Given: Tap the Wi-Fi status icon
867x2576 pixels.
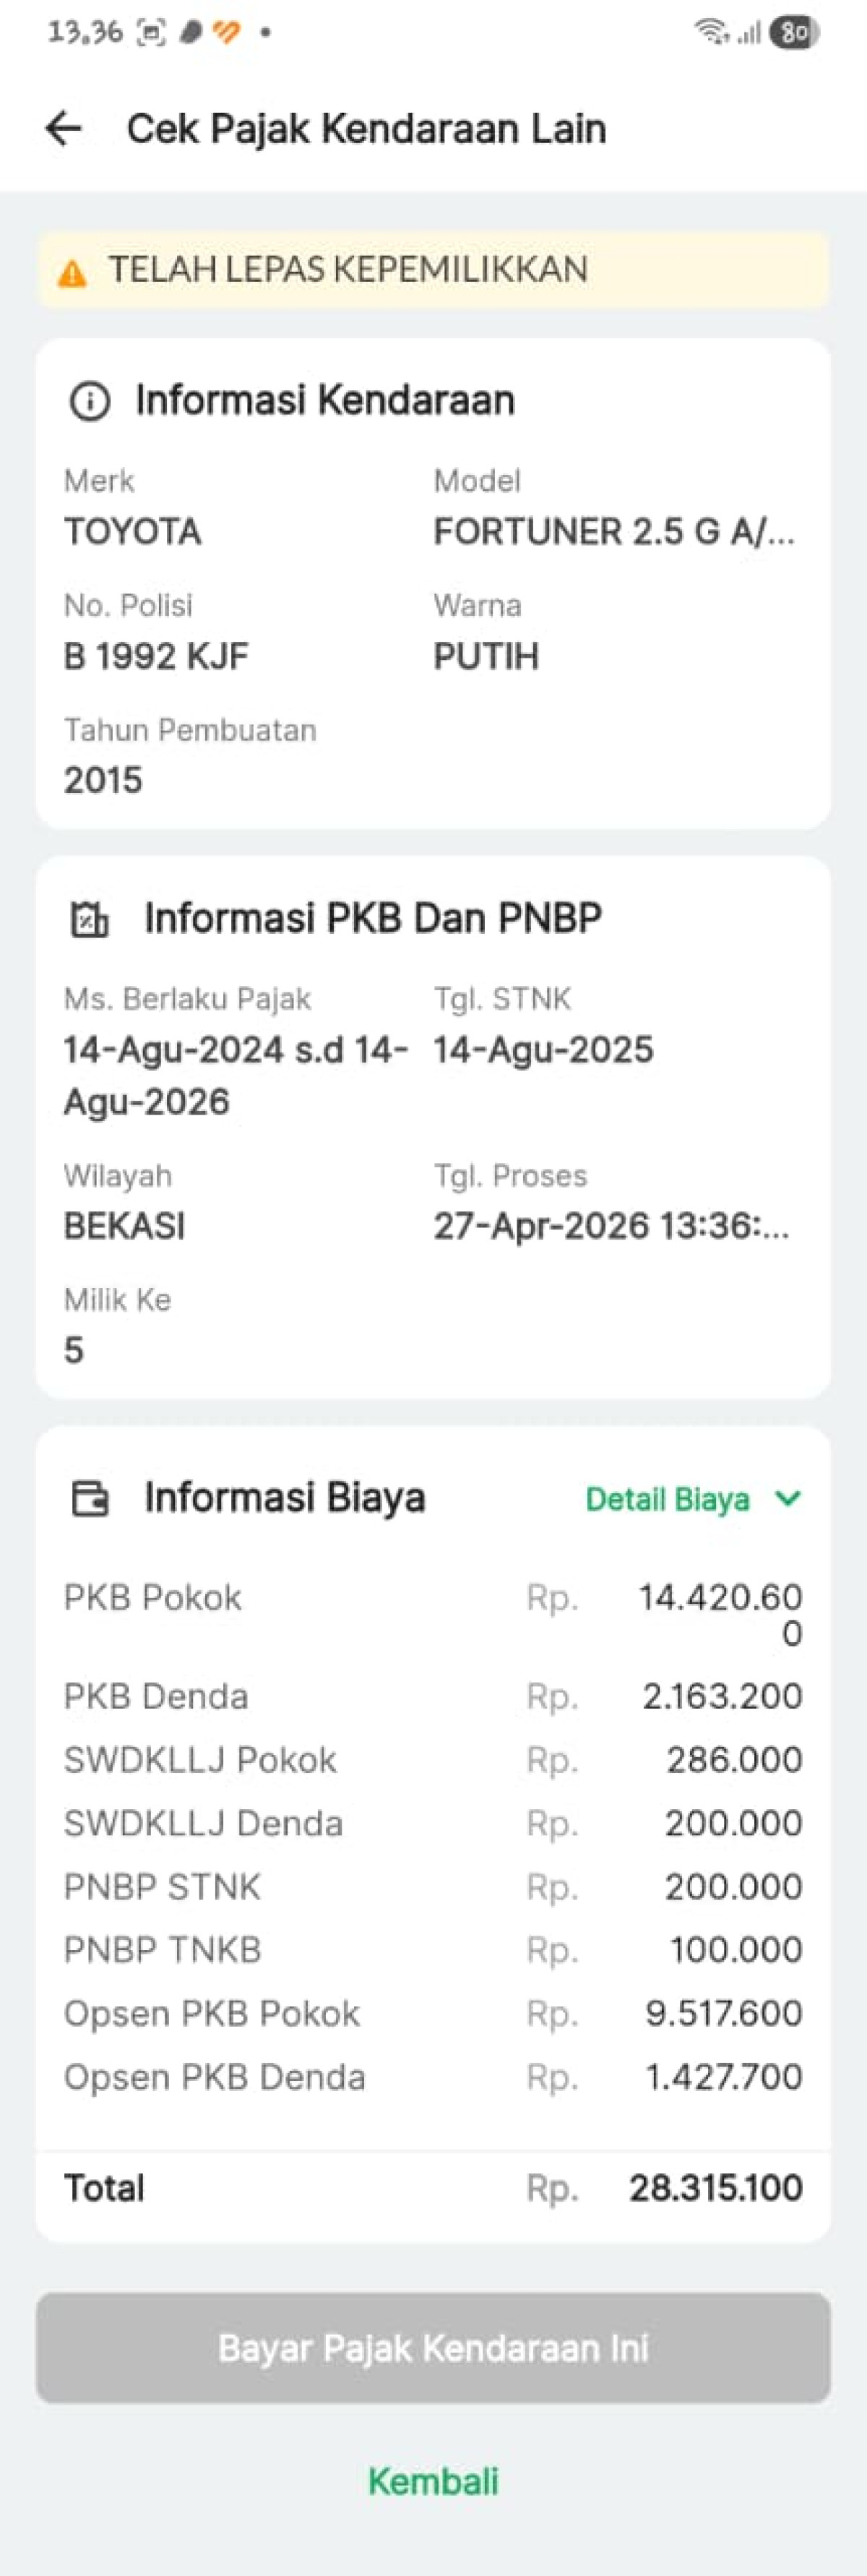Looking at the screenshot, I should (x=711, y=33).
